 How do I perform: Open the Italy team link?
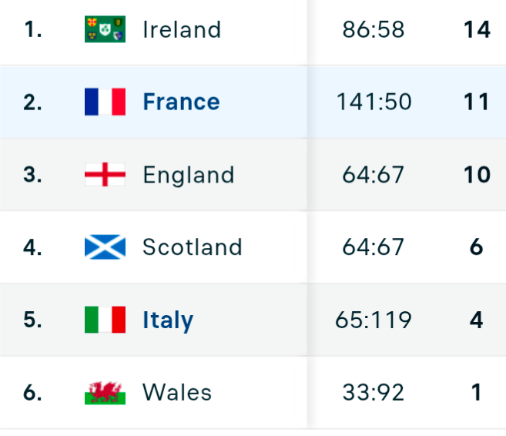tap(168, 320)
